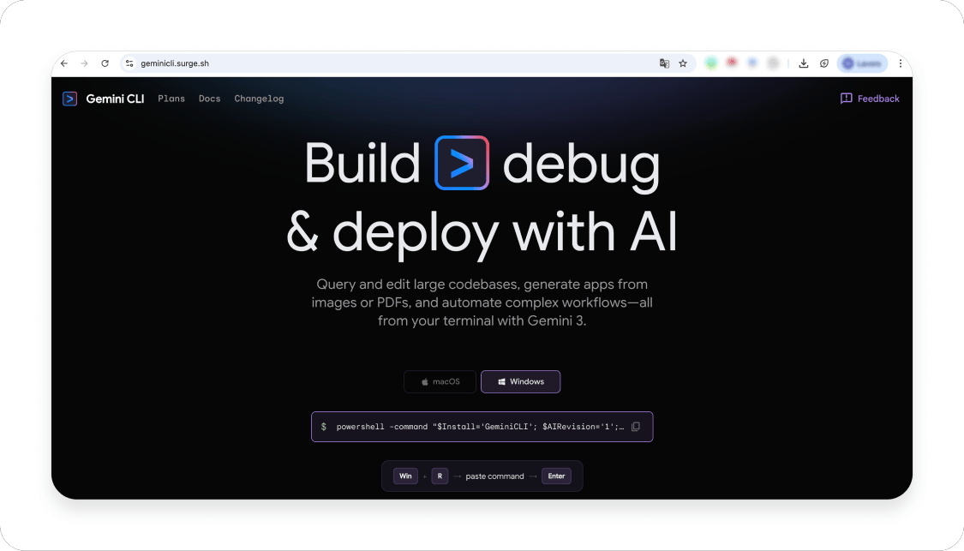Click the 'from your terminal with Gemini 3.' line
Image resolution: width=964 pixels, height=551 pixels.
(x=482, y=320)
